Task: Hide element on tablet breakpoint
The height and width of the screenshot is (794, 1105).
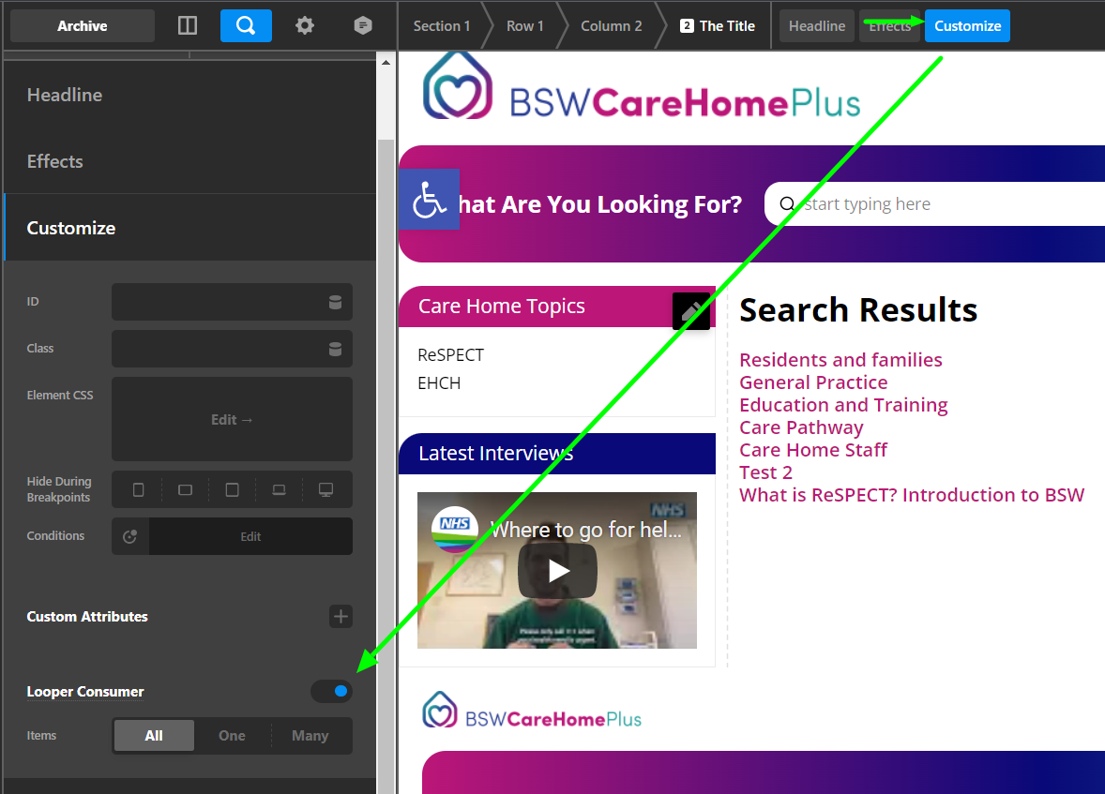Action: point(232,489)
